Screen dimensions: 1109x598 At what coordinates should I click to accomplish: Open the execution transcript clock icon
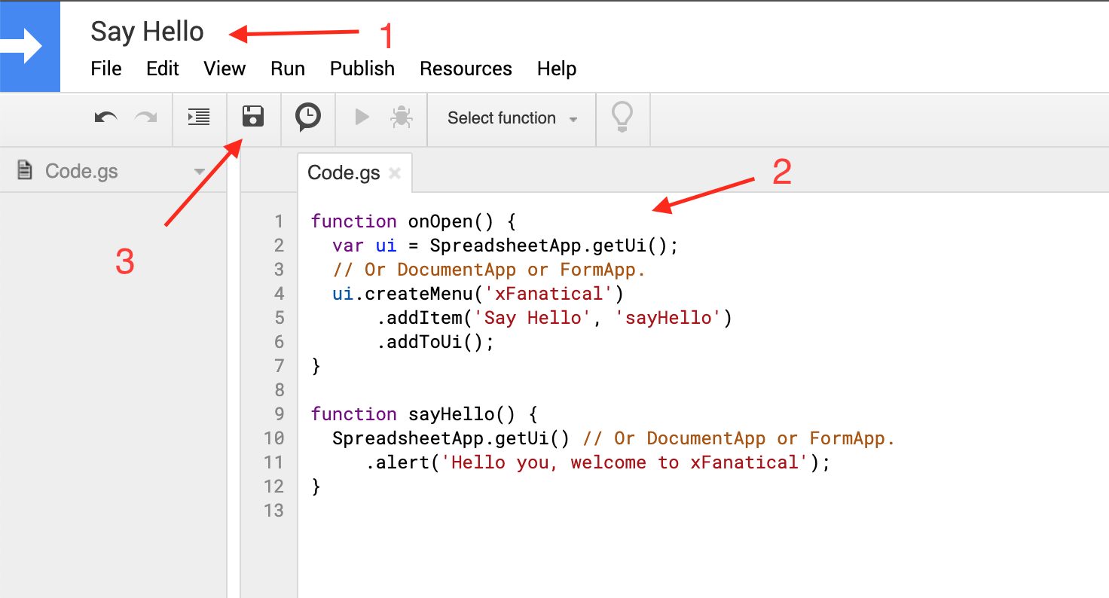307,117
